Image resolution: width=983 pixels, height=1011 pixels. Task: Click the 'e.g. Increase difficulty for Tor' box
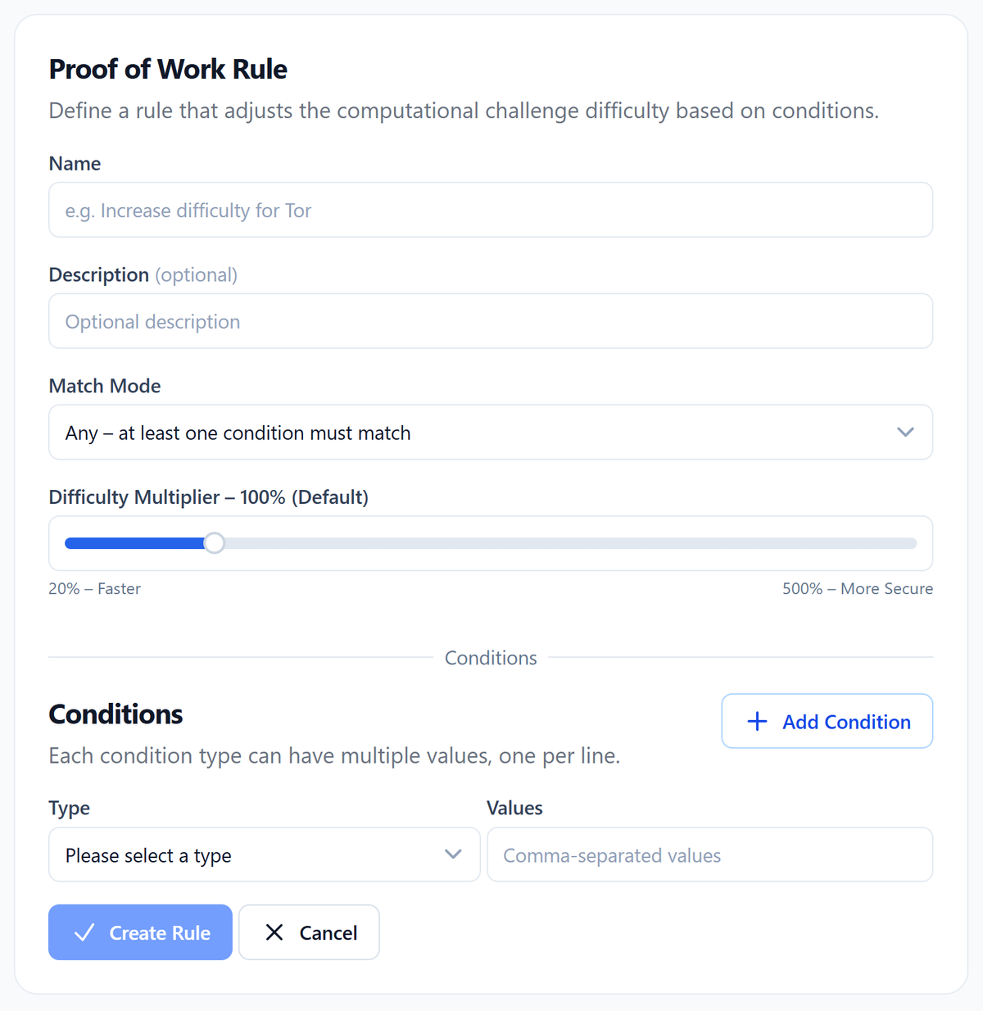(491, 210)
